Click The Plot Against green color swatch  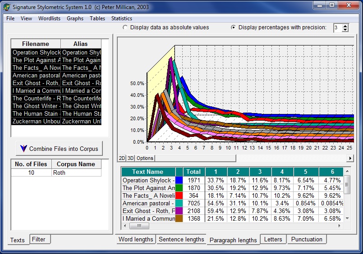179,188
